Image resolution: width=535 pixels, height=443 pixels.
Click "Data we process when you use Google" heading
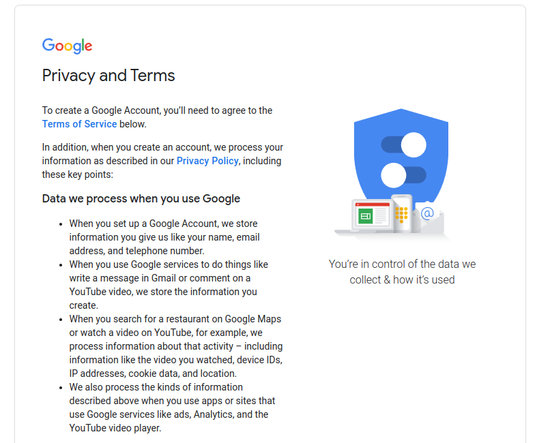coord(141,199)
